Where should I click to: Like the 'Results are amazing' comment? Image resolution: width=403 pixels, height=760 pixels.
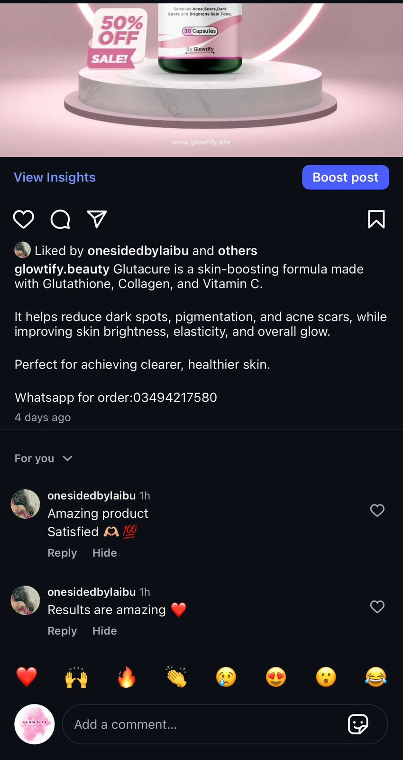[x=377, y=607]
